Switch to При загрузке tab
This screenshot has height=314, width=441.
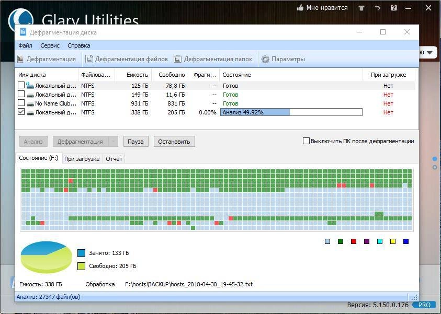tap(82, 159)
